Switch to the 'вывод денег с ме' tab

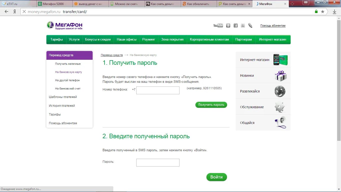pos(91,4)
